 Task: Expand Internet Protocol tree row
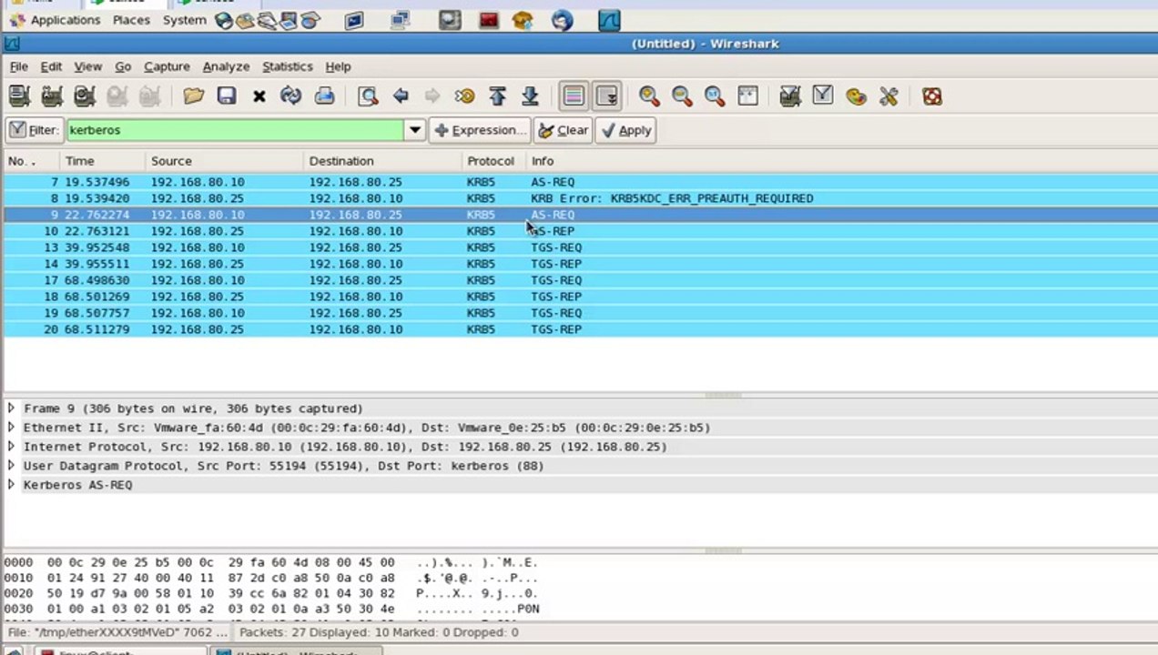point(11,447)
